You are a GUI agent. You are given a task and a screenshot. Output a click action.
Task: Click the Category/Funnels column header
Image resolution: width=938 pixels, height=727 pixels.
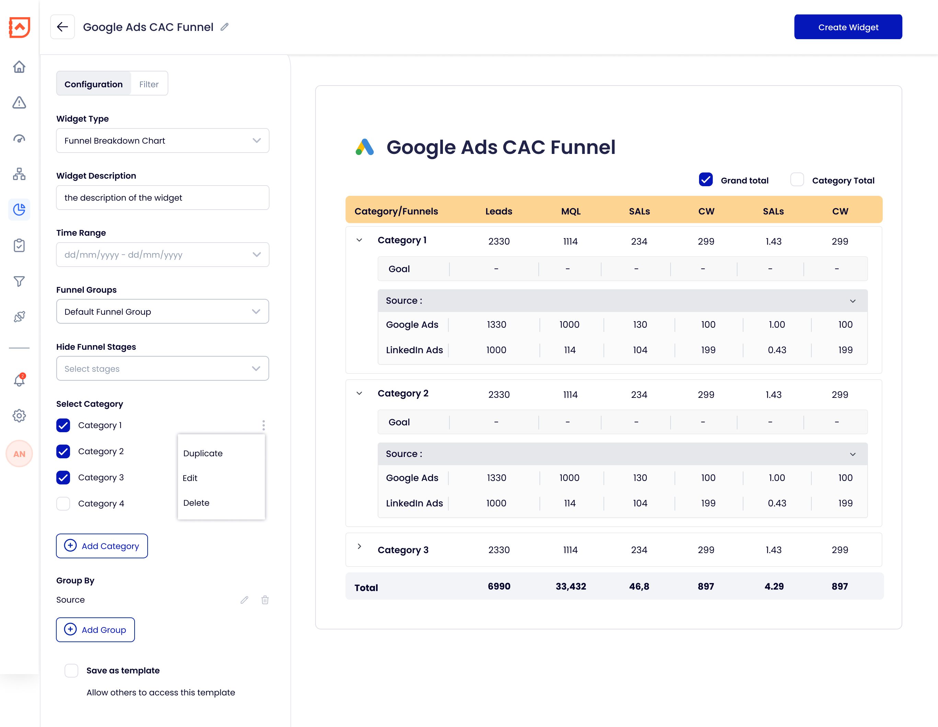(396, 211)
